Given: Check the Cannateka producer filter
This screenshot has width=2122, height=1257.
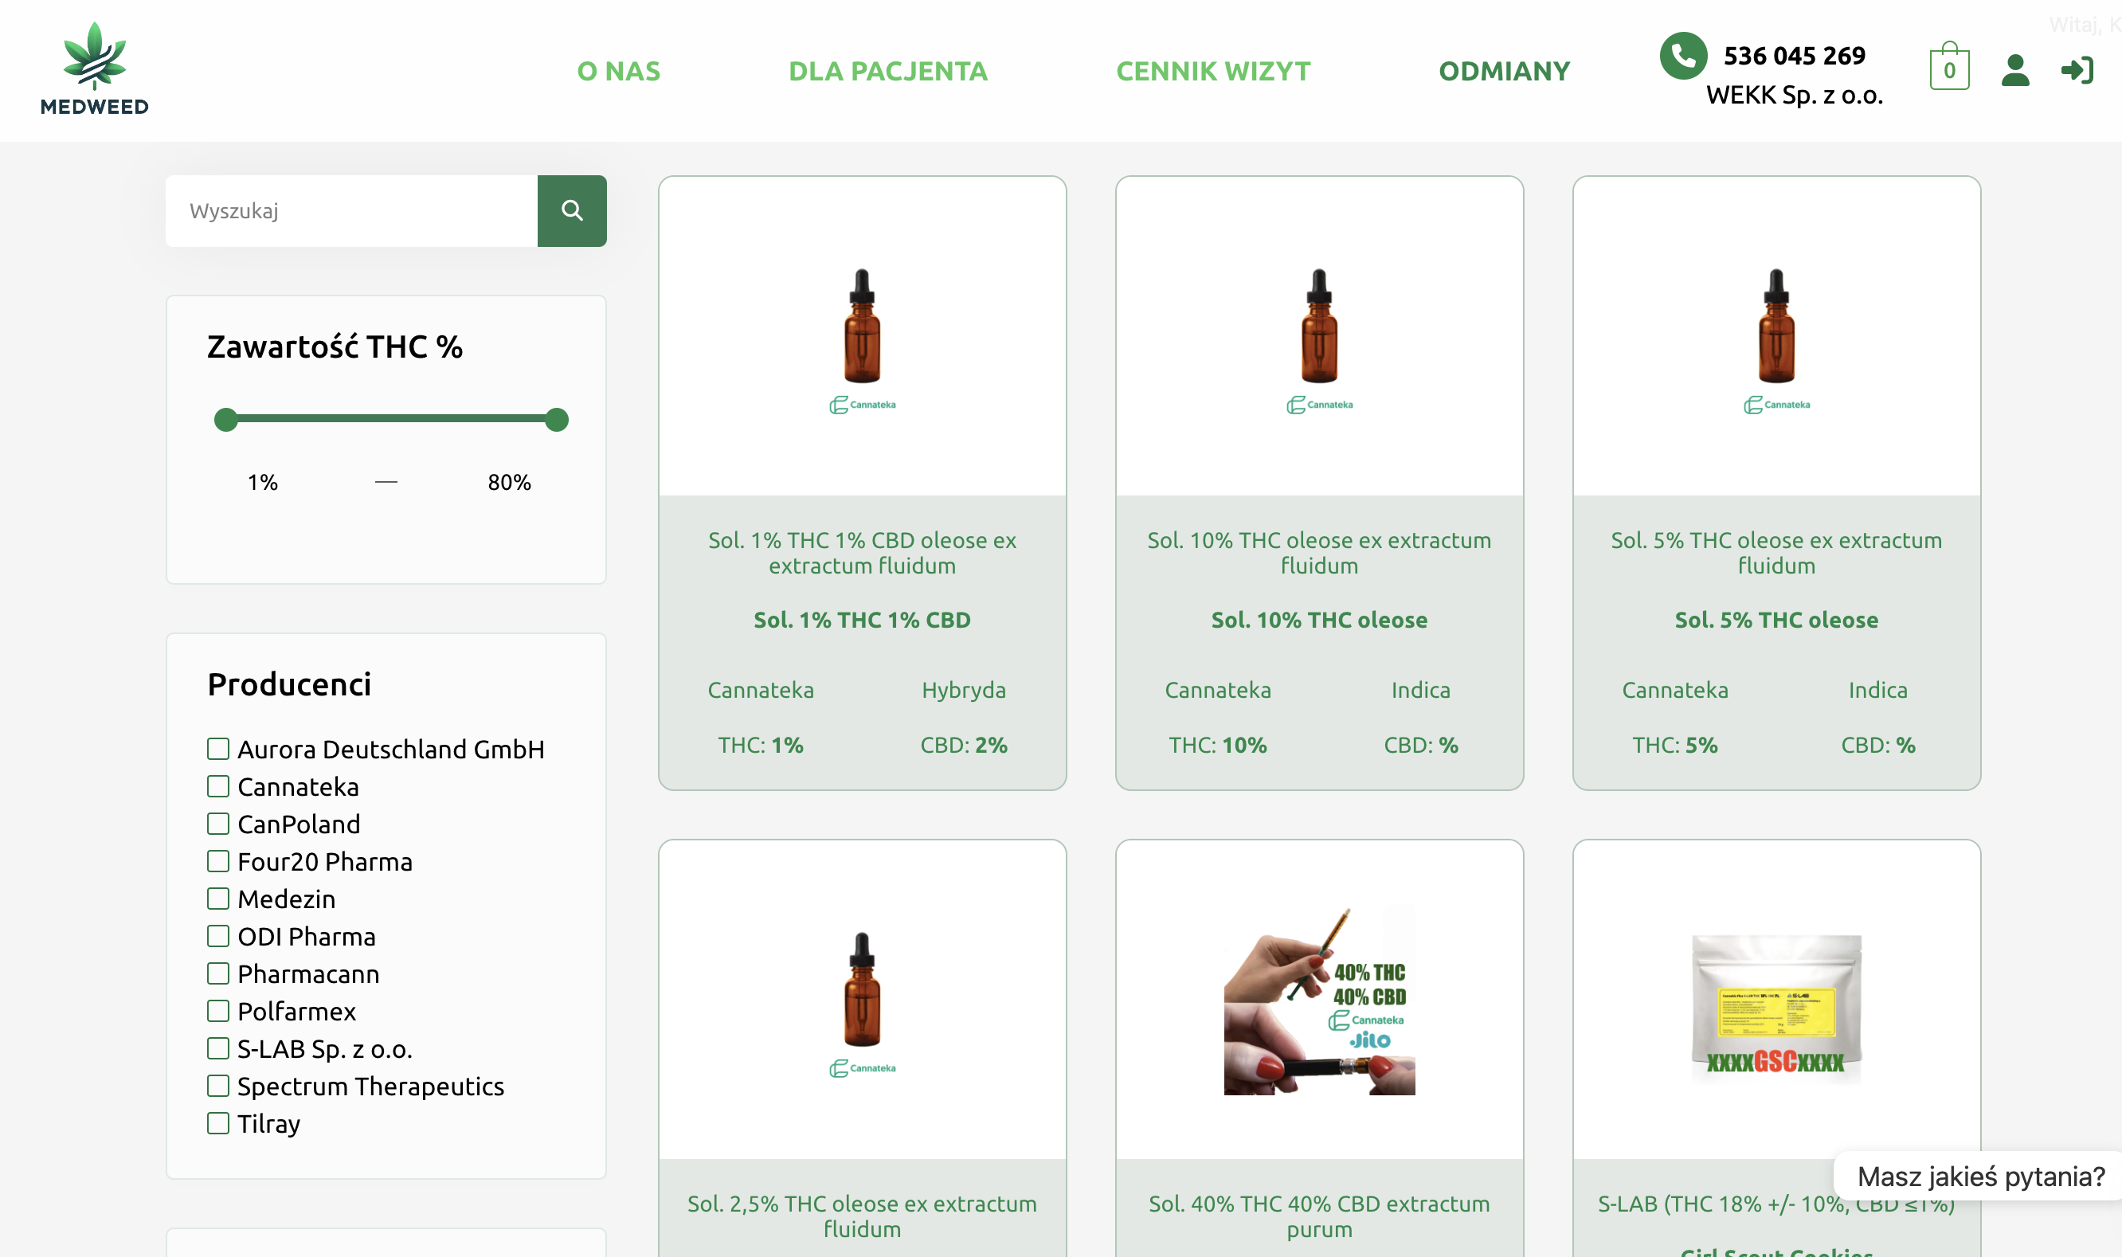Looking at the screenshot, I should [x=218, y=786].
